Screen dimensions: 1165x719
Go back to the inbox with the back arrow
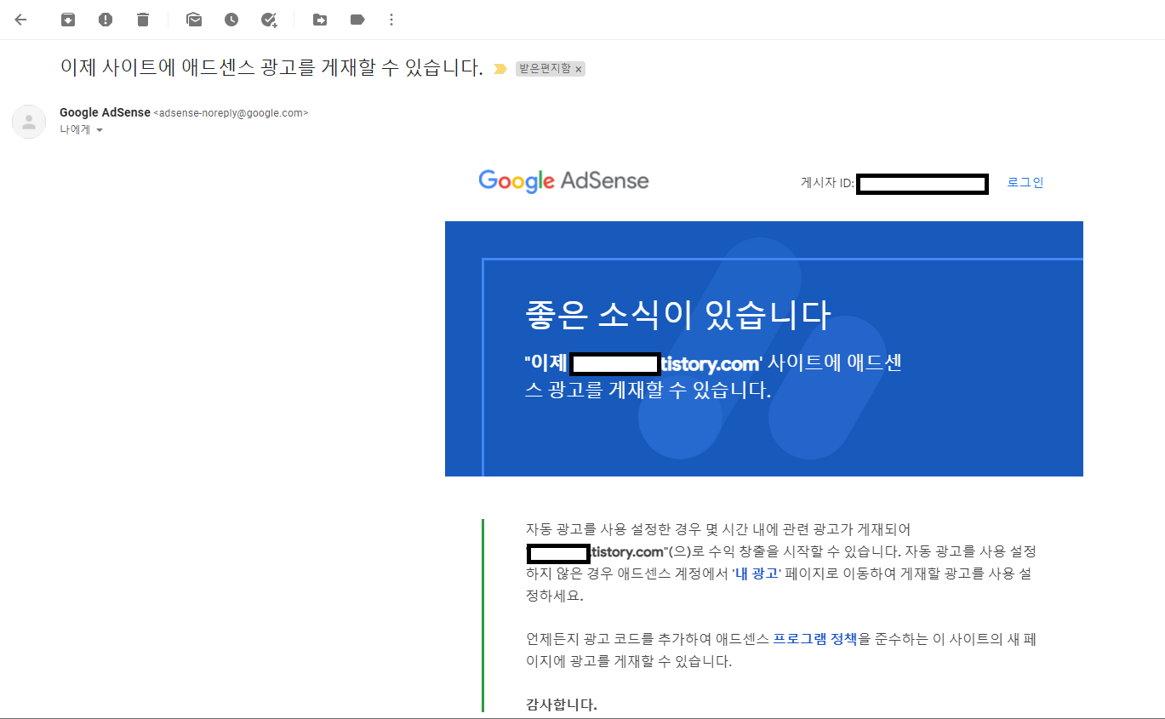click(x=20, y=20)
